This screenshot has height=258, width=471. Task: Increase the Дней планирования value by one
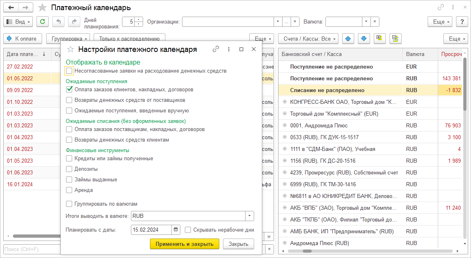point(139,20)
